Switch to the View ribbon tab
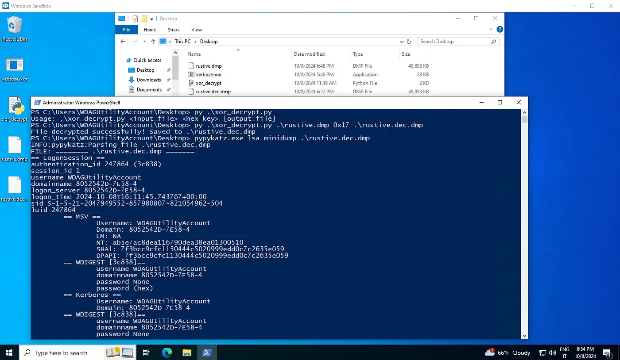The height and width of the screenshot is (360, 620). point(196,30)
